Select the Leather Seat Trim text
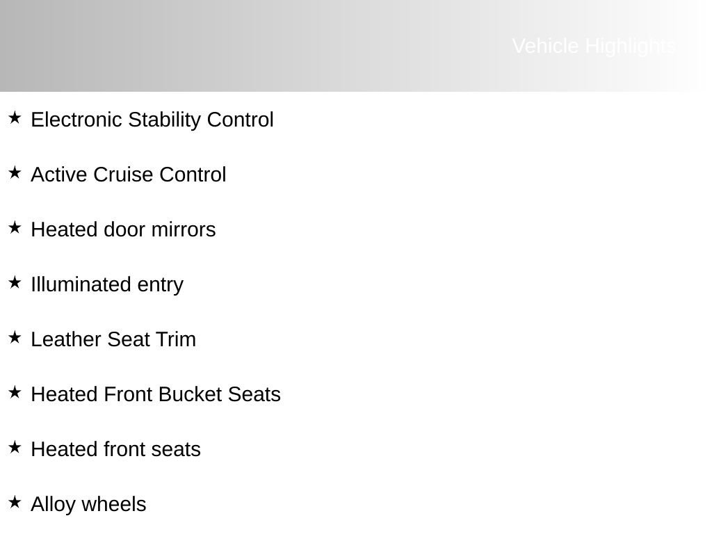This screenshot has height=534, width=712. [x=113, y=339]
